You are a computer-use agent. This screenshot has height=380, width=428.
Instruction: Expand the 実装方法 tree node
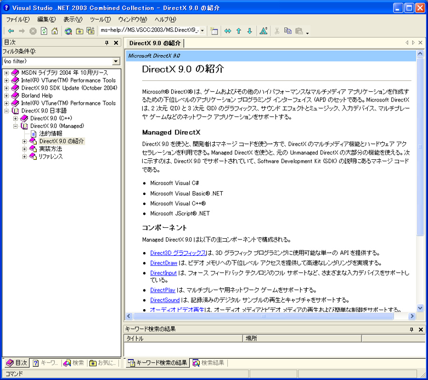click(x=24, y=149)
